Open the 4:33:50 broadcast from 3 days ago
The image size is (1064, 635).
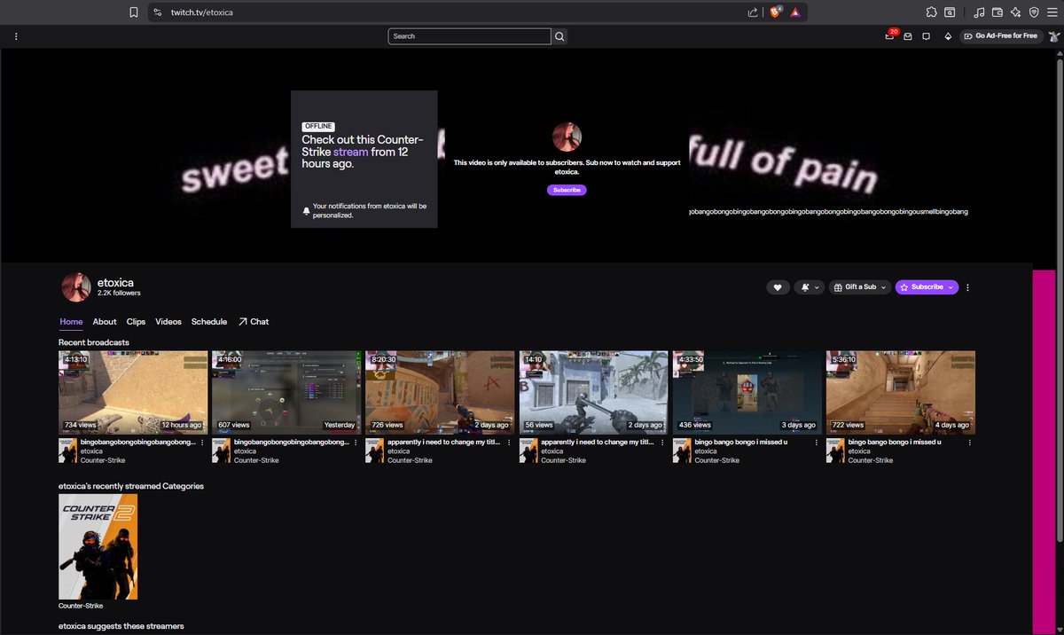pyautogui.click(x=747, y=392)
